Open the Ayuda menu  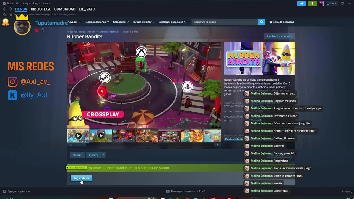46,4
